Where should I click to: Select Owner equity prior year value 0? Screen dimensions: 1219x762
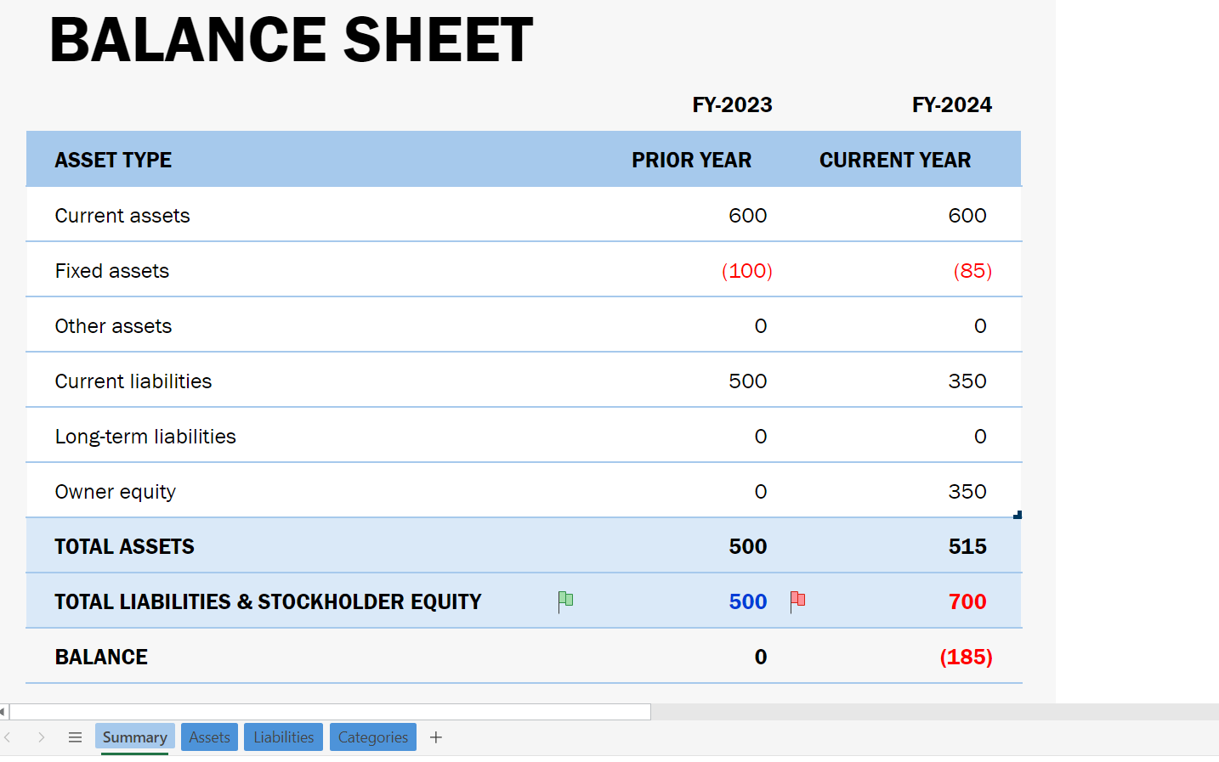pyautogui.click(x=761, y=492)
